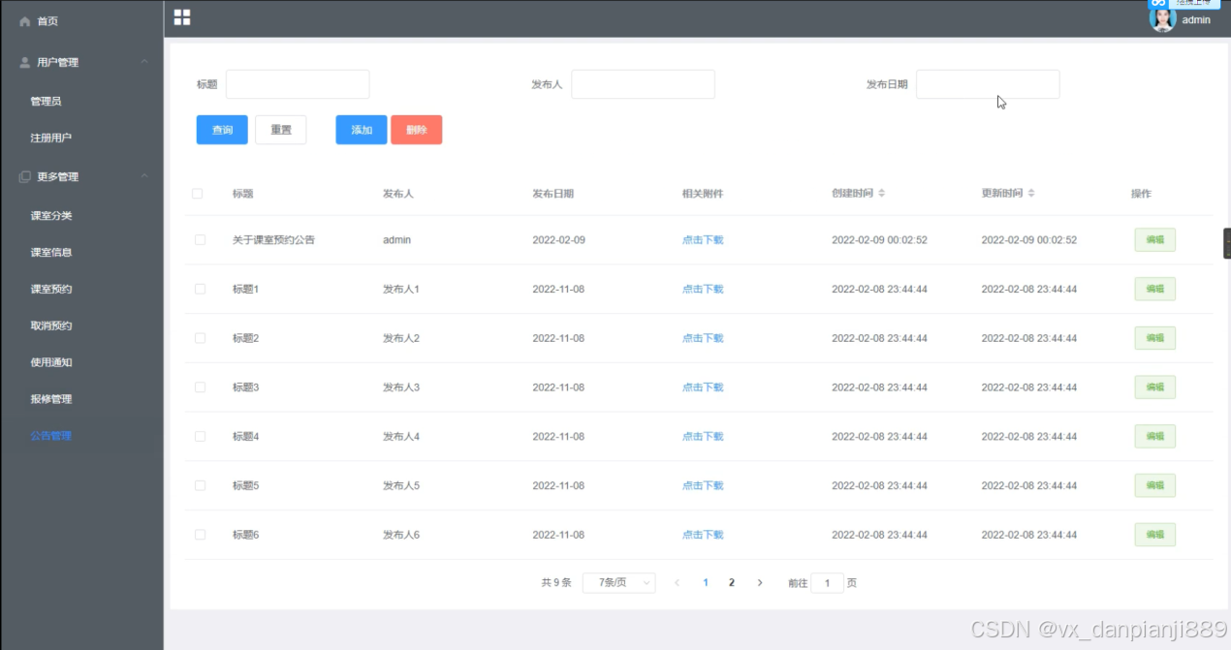Click the 2022-02-09 publish date cell

(x=558, y=239)
